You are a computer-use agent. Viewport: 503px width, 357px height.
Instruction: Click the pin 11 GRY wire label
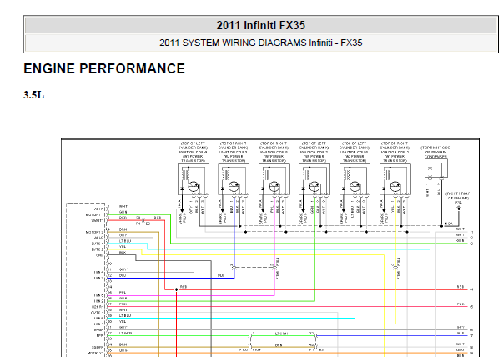click(123, 269)
